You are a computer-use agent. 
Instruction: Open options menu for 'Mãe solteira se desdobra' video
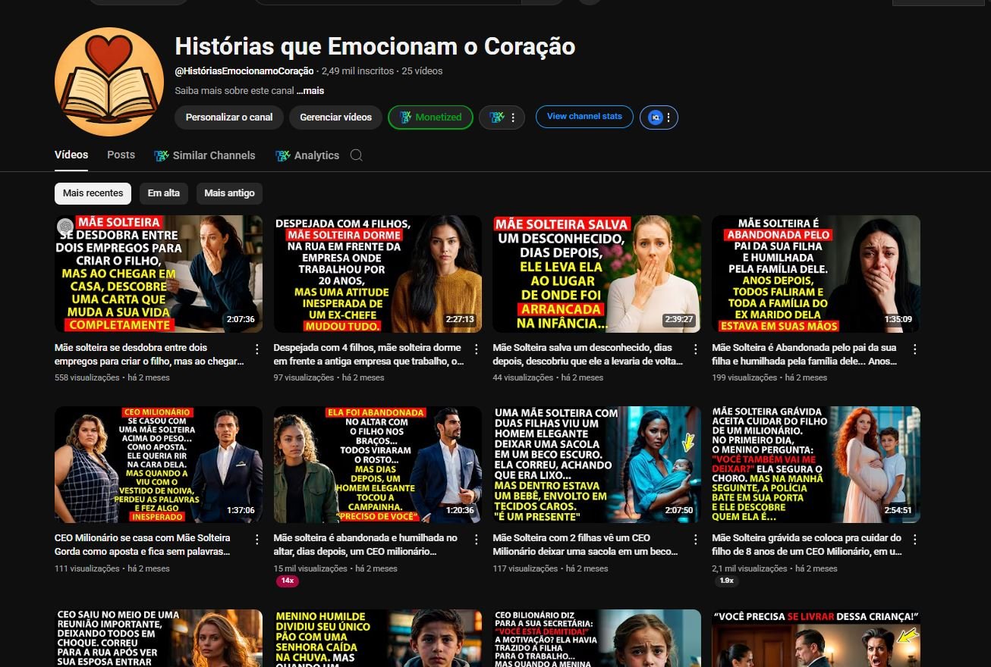pos(256,349)
